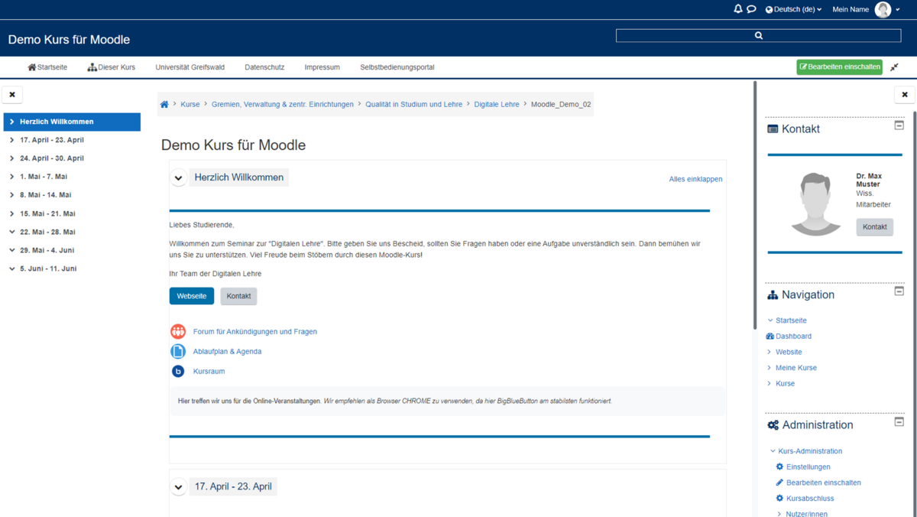This screenshot has width=917, height=517.
Task: Go to Datenschutz in top menu
Action: (264, 67)
